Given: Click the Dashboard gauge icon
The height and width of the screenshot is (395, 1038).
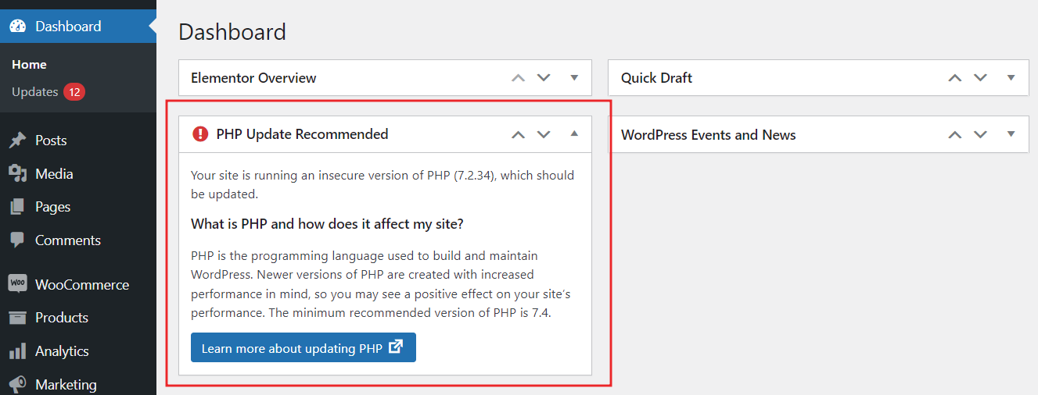Looking at the screenshot, I should [x=17, y=26].
